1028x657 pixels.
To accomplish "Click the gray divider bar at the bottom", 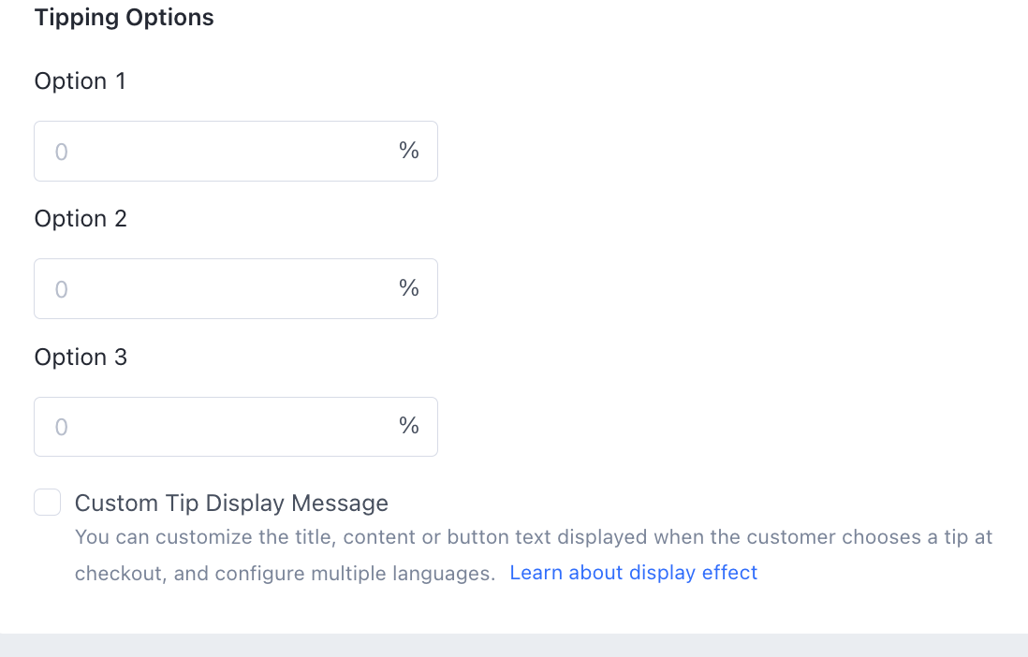I will tap(514, 645).
